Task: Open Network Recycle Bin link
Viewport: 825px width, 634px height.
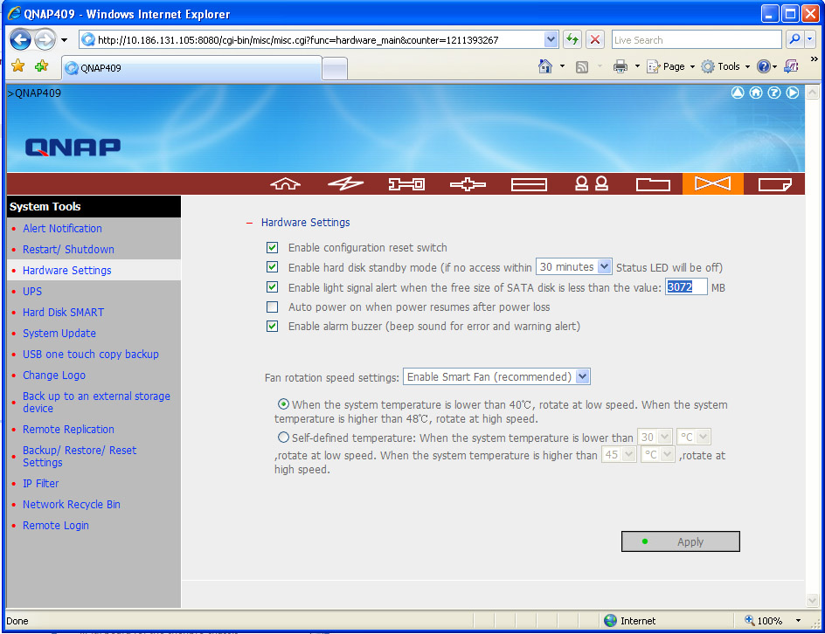Action: pos(71,504)
